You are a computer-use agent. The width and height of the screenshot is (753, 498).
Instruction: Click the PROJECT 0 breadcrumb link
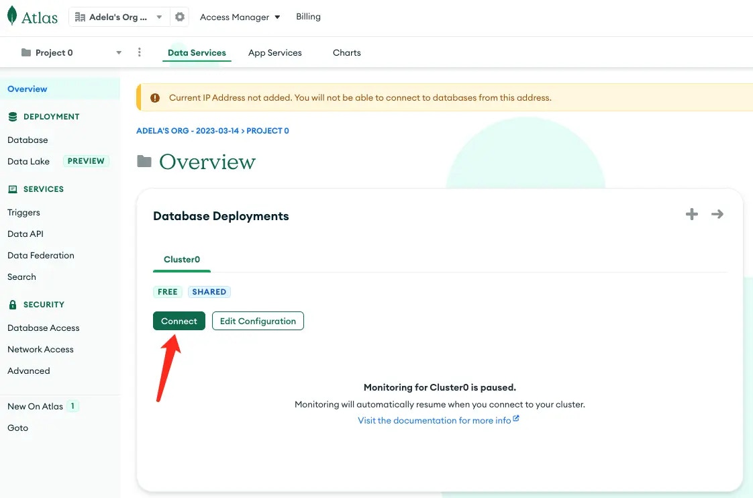coord(268,131)
